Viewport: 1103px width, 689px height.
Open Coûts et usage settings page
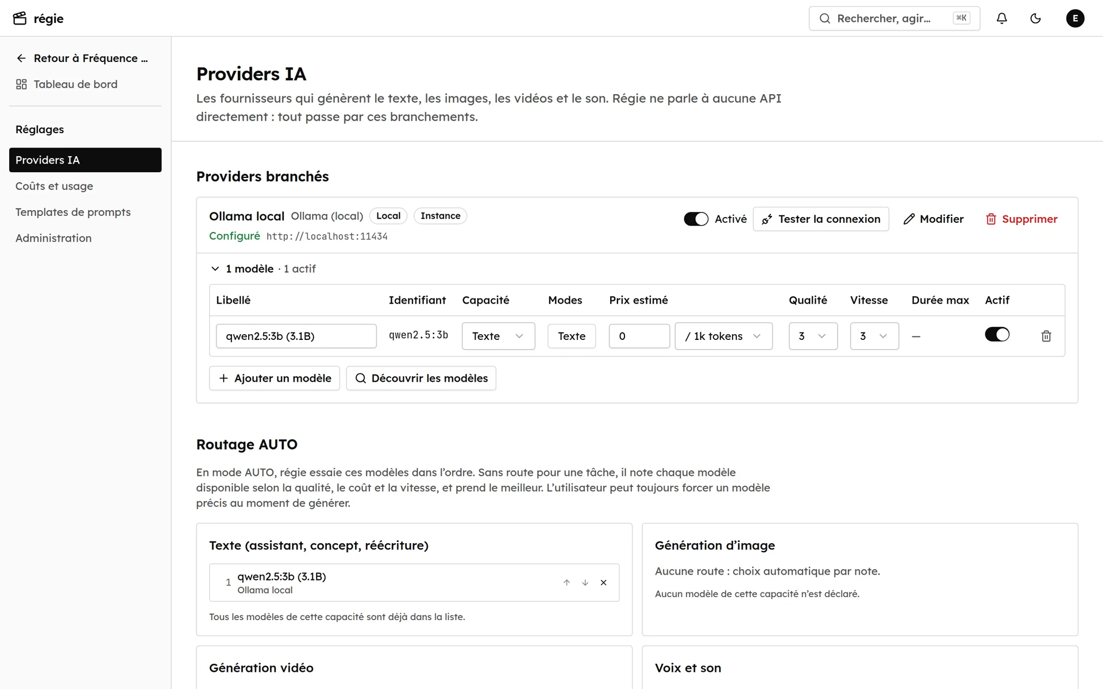(x=54, y=186)
